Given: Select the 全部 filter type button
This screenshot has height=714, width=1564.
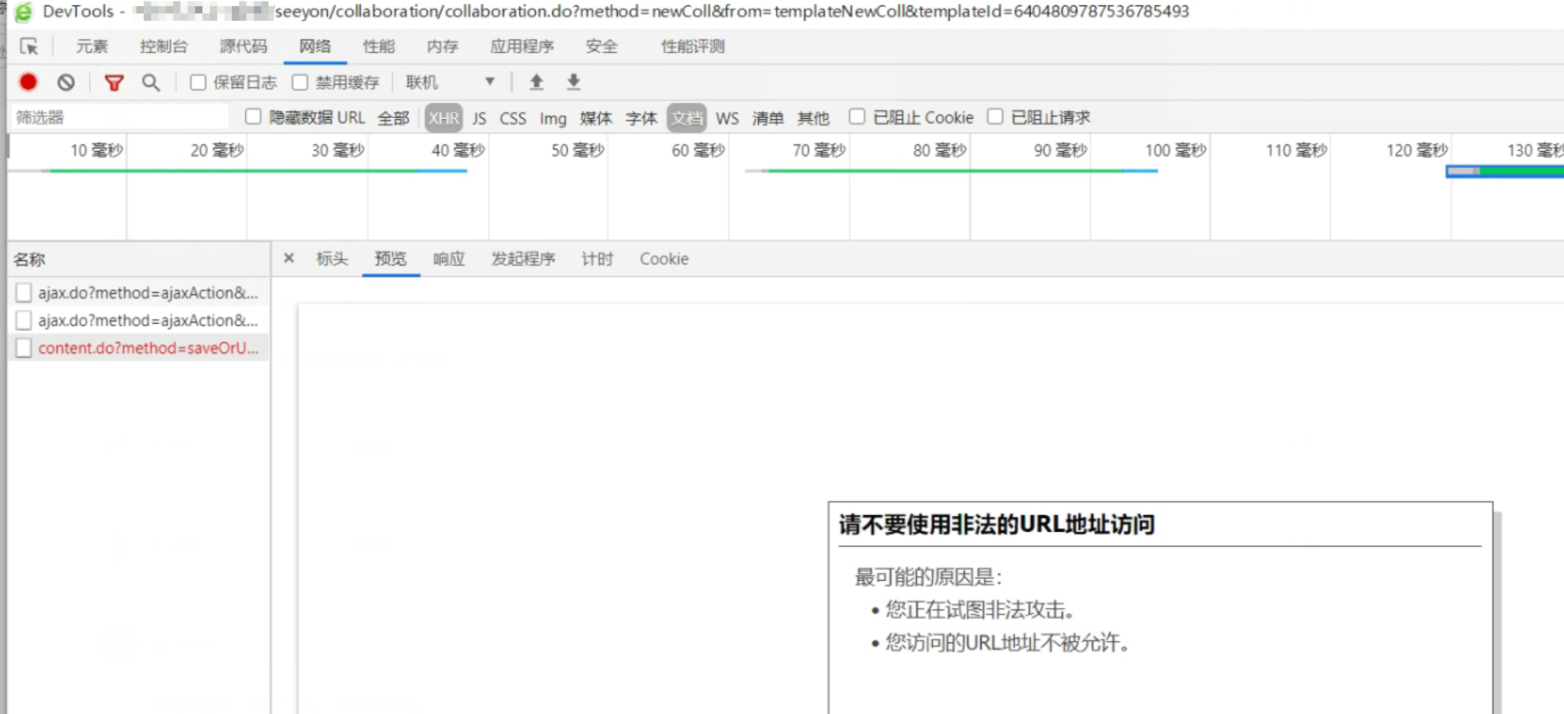Looking at the screenshot, I should click(393, 118).
